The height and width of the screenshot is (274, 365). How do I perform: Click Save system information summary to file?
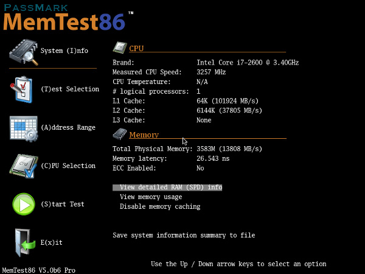coord(184,235)
